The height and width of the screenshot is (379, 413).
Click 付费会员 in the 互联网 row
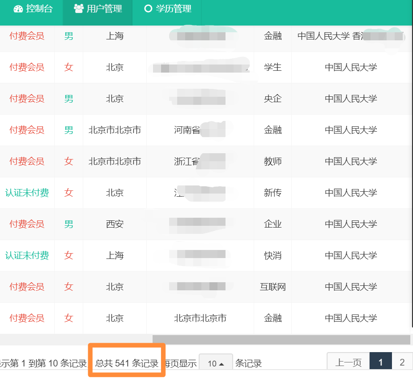tap(27, 287)
